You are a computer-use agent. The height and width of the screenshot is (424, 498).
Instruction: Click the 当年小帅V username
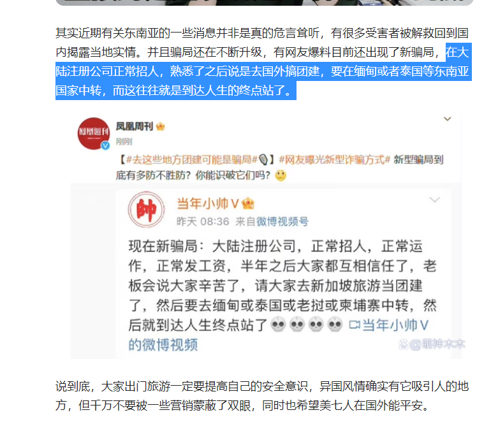click(207, 203)
